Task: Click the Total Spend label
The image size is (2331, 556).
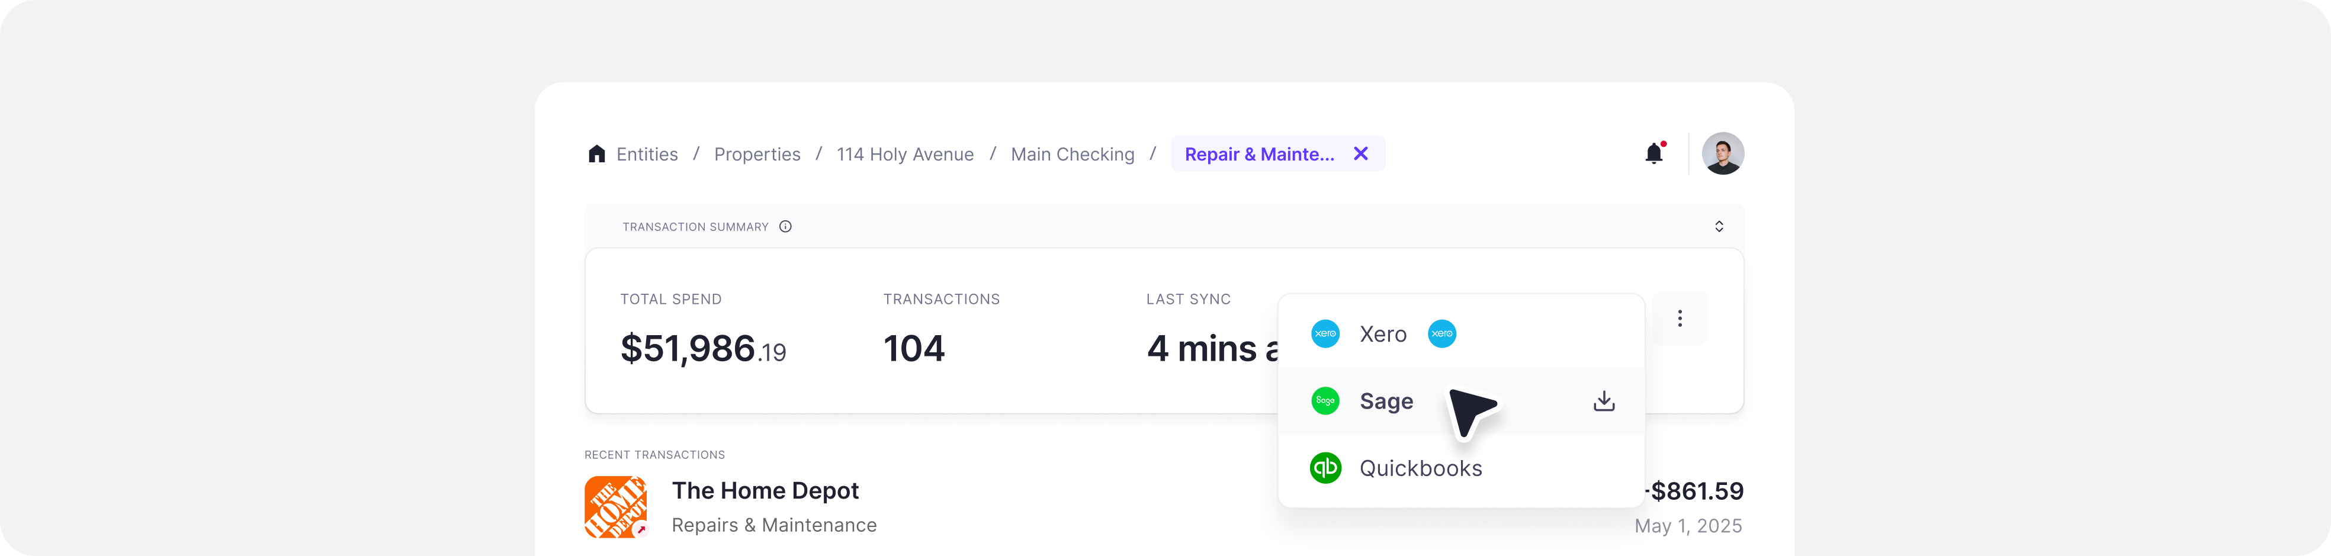Action: point(670,299)
